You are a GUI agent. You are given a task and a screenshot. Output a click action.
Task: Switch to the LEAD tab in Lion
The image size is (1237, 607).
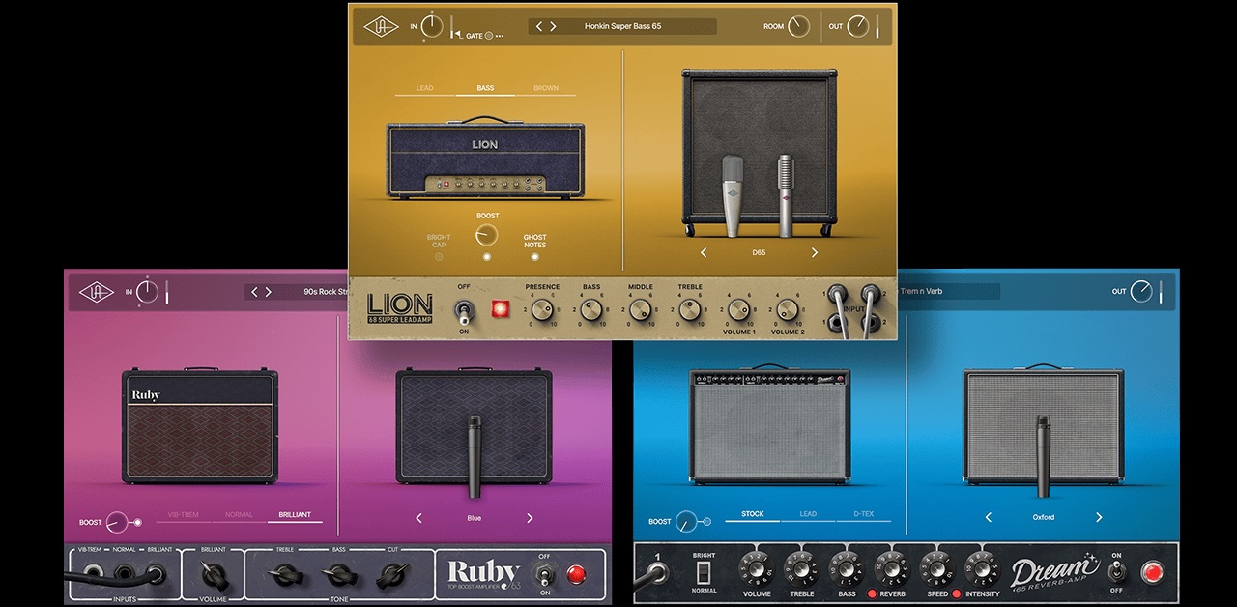[x=424, y=88]
